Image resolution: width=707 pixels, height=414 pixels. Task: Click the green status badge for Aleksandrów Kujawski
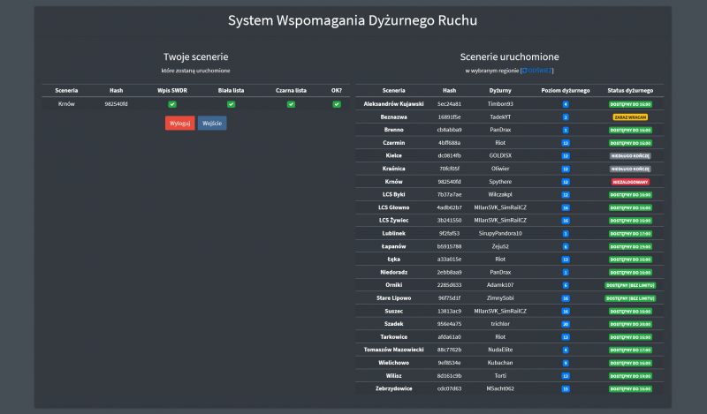(630, 103)
